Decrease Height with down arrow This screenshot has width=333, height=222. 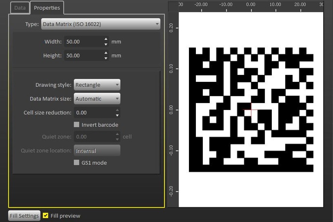pos(106,58)
